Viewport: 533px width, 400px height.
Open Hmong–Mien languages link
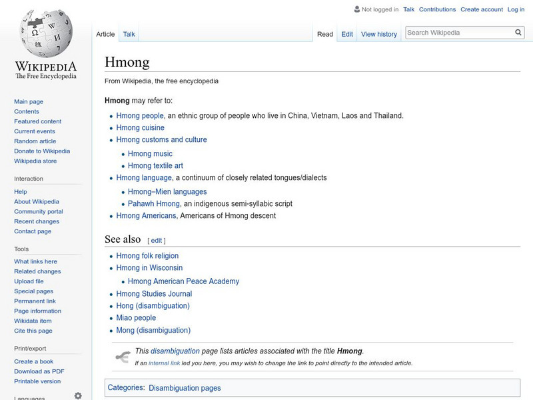(x=167, y=192)
